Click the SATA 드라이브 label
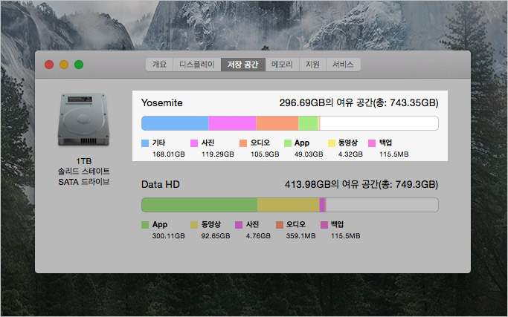The height and width of the screenshot is (317, 508). coord(83,182)
